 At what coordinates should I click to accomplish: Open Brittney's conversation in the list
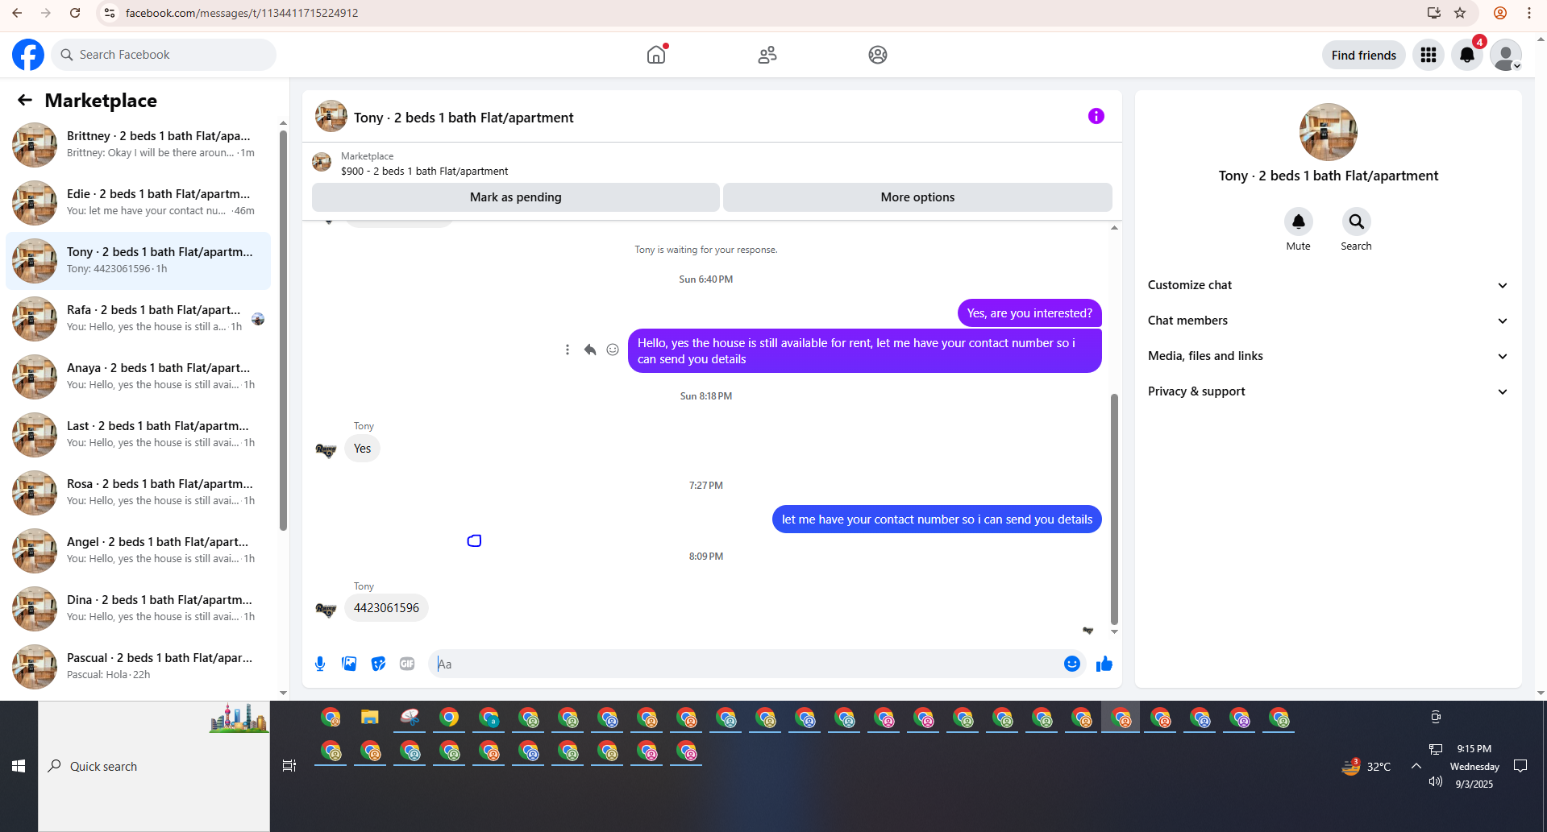click(x=138, y=145)
